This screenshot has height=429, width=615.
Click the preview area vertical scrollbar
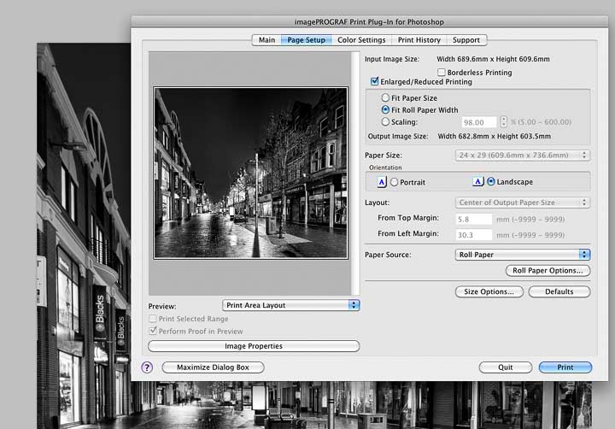tap(355, 173)
